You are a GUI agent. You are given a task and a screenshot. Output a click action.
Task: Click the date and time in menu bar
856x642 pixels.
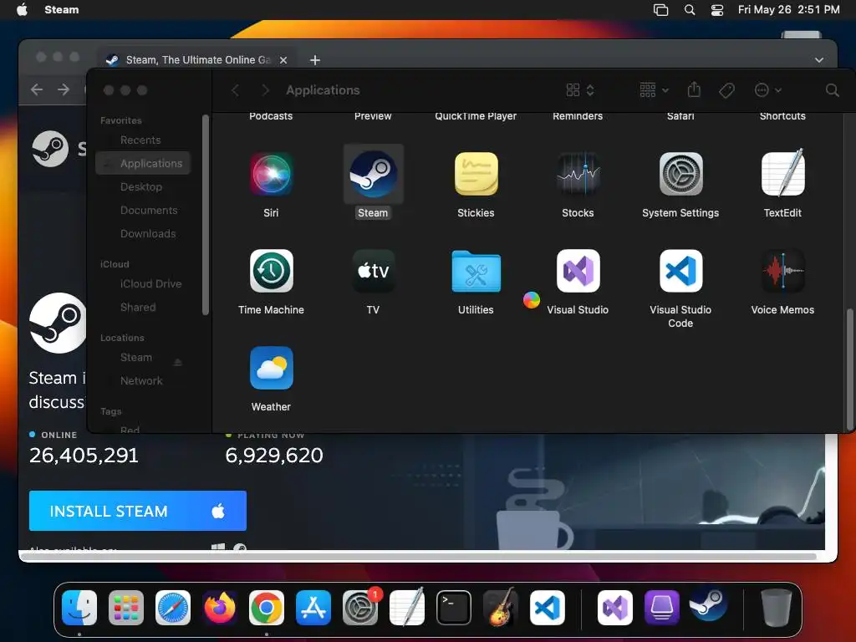click(x=788, y=9)
